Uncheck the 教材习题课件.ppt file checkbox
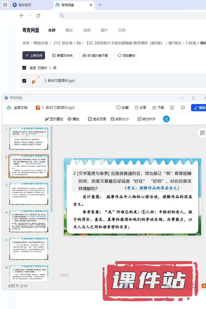The width and height of the screenshot is (206, 309). (x=24, y=81)
